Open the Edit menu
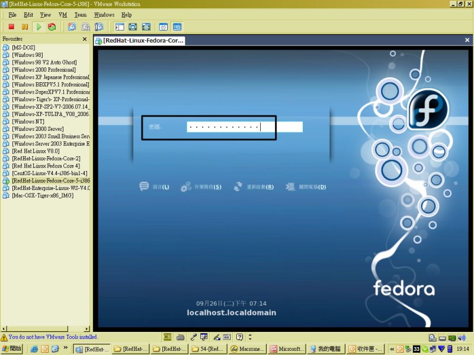 point(28,15)
